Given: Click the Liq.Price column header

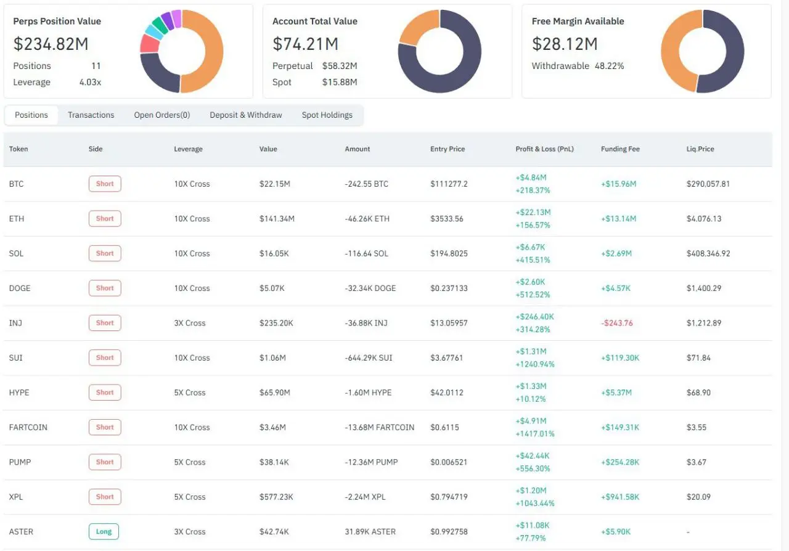Looking at the screenshot, I should pyautogui.click(x=700, y=149).
